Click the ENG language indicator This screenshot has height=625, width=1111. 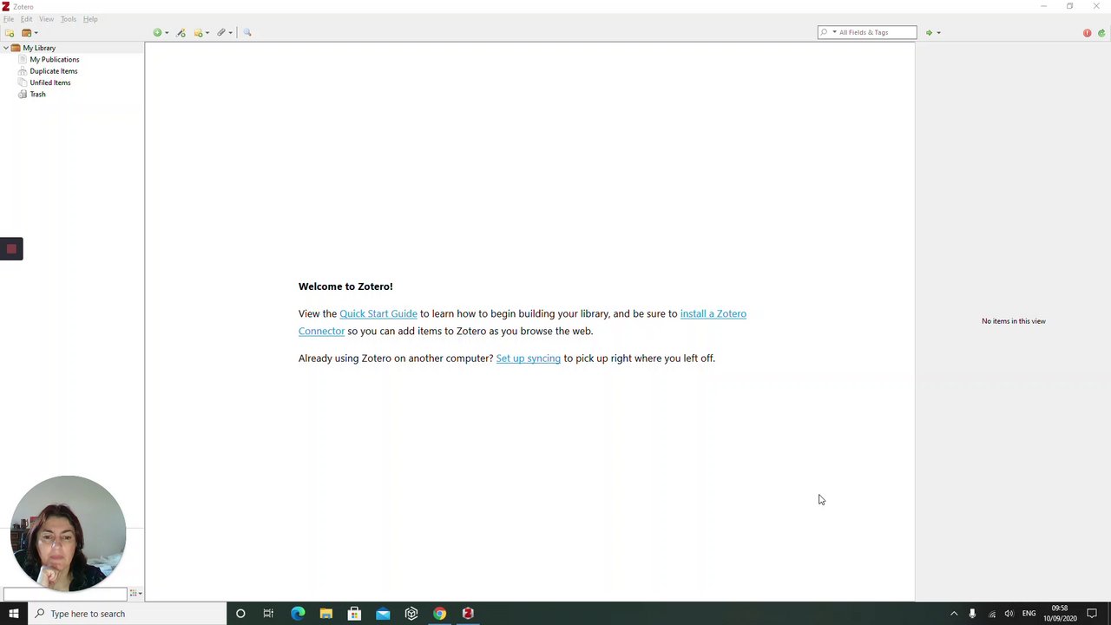click(1029, 614)
